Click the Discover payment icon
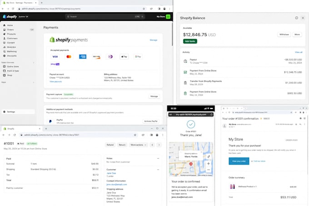This screenshot has height=206, width=309. (x=96, y=56)
